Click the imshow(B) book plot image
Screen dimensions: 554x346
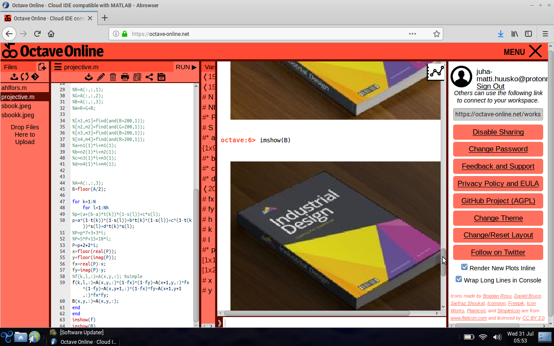(335, 236)
